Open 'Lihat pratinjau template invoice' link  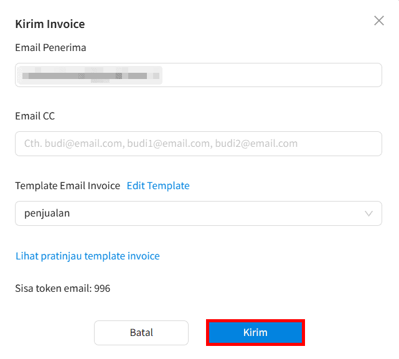coord(87,256)
